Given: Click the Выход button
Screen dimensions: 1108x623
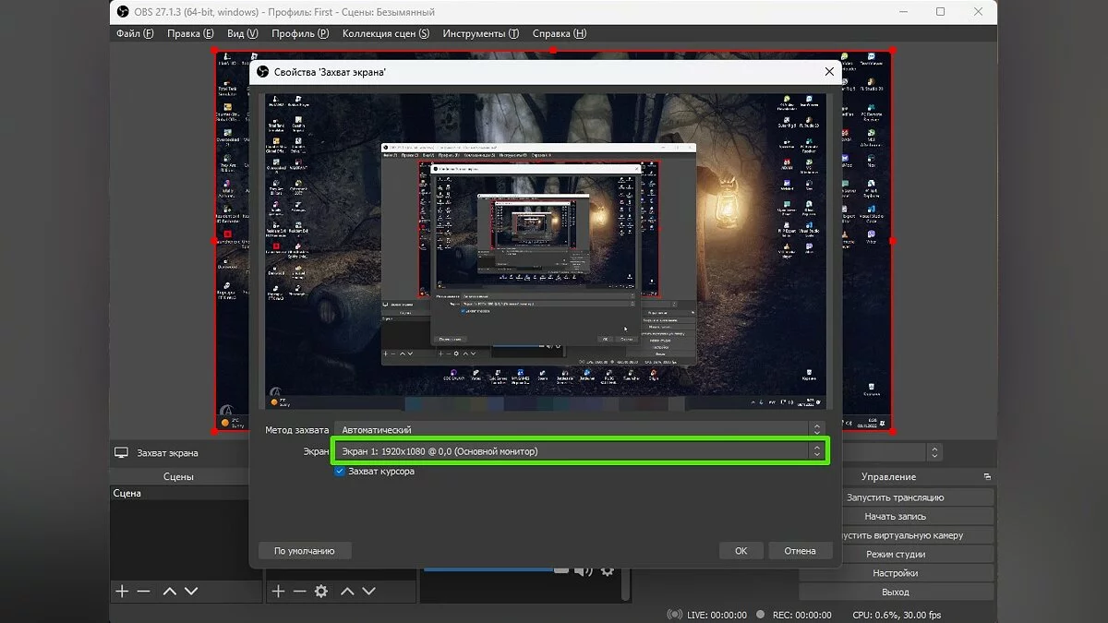Looking at the screenshot, I should point(895,592).
